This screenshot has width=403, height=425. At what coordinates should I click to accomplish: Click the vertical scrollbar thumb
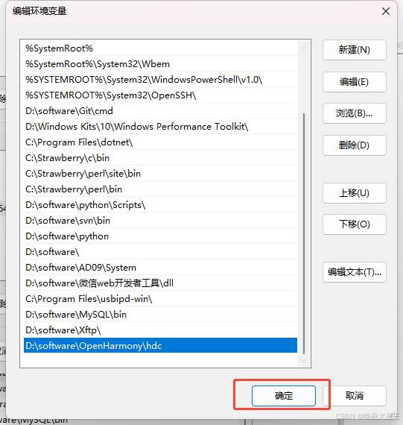pyautogui.click(x=304, y=233)
